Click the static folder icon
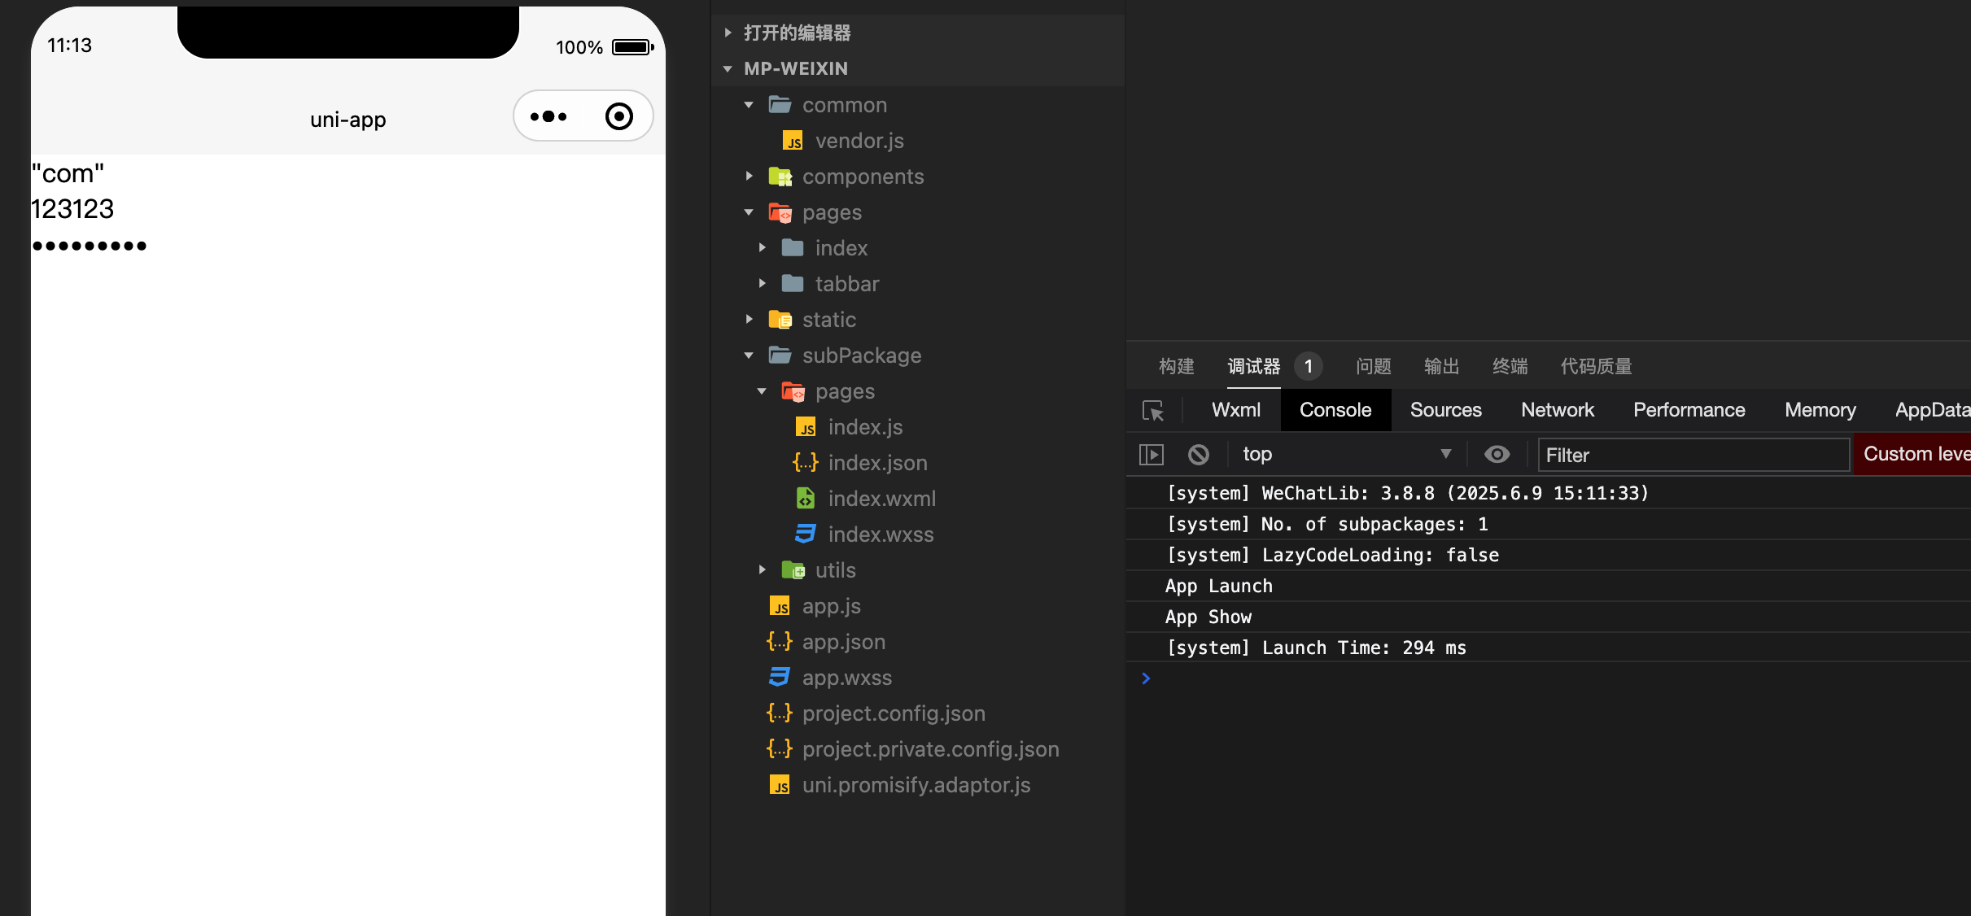 point(780,320)
